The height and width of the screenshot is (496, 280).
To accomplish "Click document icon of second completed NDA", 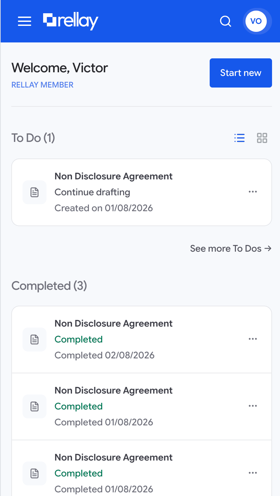I will (x=35, y=406).
